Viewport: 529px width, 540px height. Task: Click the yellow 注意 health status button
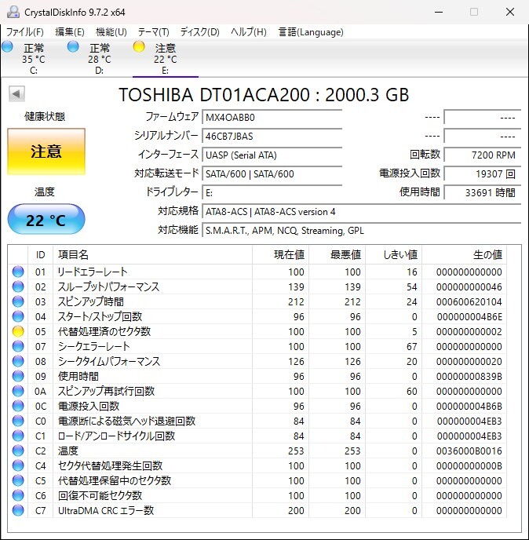(46, 151)
